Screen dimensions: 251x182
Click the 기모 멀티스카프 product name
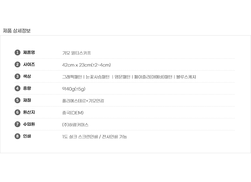click(x=76, y=53)
